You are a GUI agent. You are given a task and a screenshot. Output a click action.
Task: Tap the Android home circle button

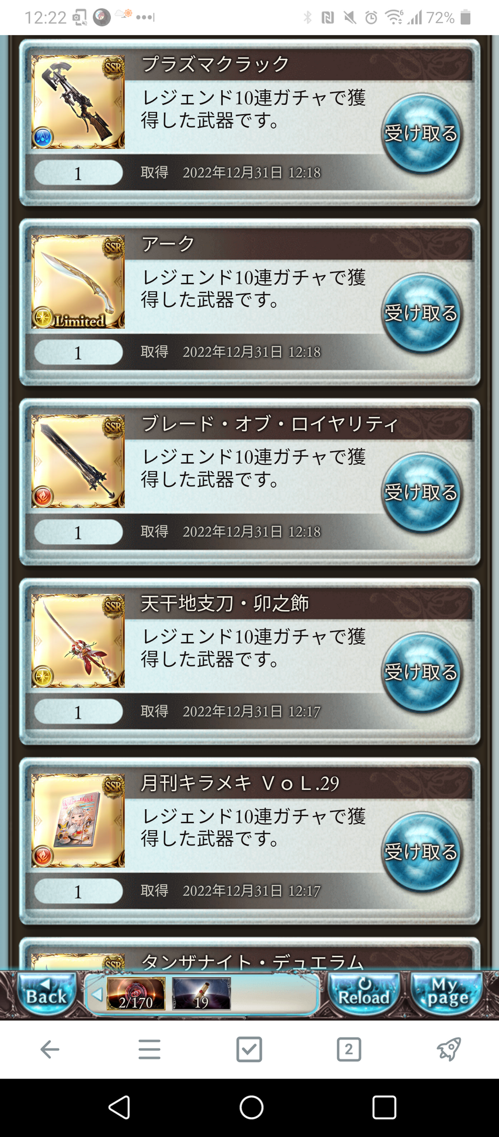click(x=251, y=1107)
